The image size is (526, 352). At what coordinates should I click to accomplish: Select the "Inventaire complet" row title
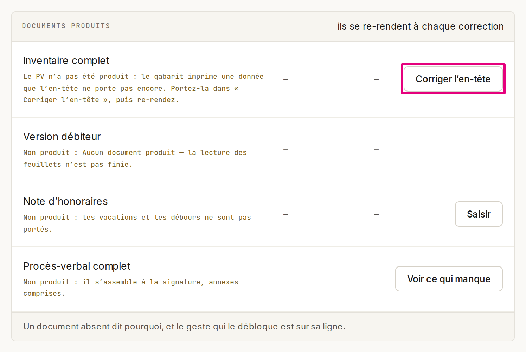pyautogui.click(x=66, y=61)
